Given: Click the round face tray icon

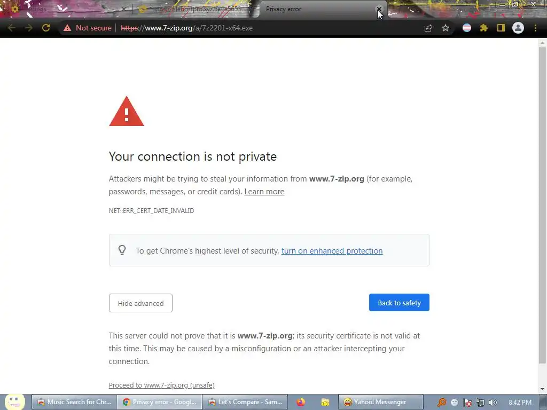Looking at the screenshot, I should (455, 403).
